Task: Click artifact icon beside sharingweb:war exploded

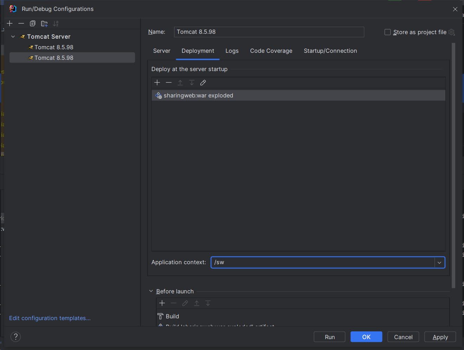Action: [159, 95]
